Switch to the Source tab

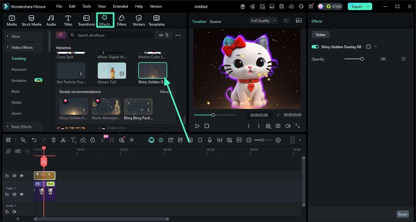coord(215,21)
